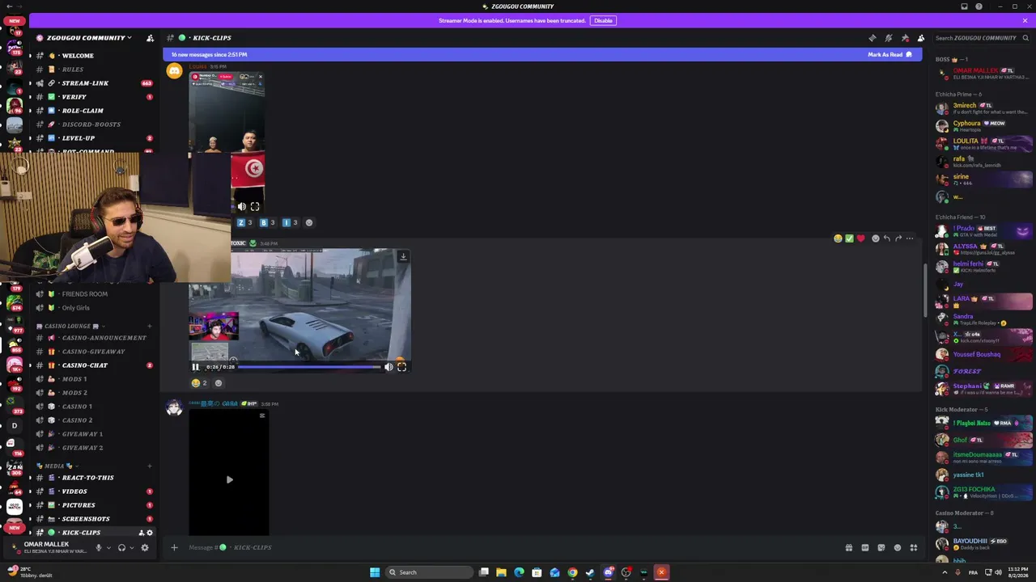Mute the microphone in user panel
Screen dimensions: 1036x582
point(98,547)
